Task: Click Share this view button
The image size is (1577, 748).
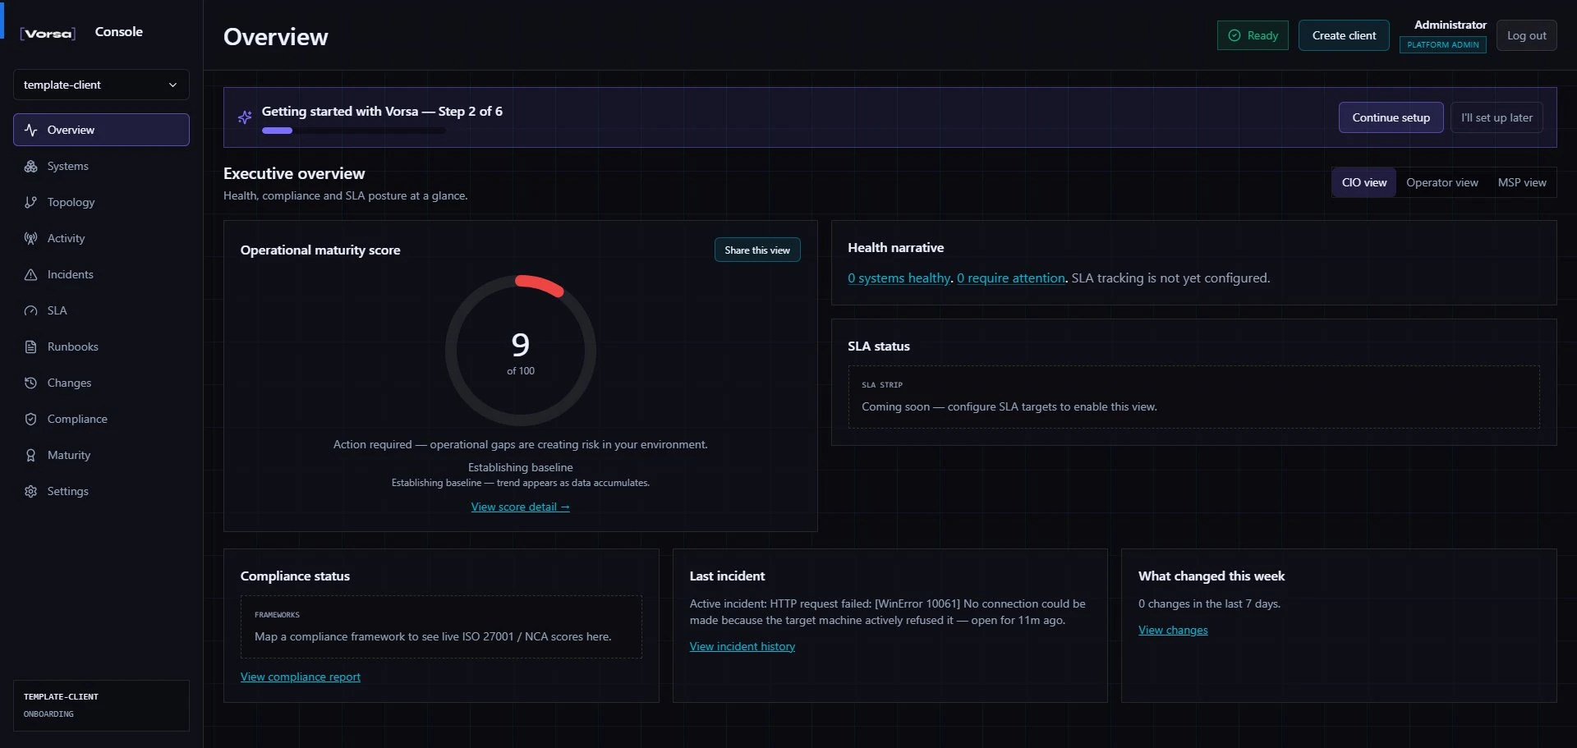Action: 757,250
